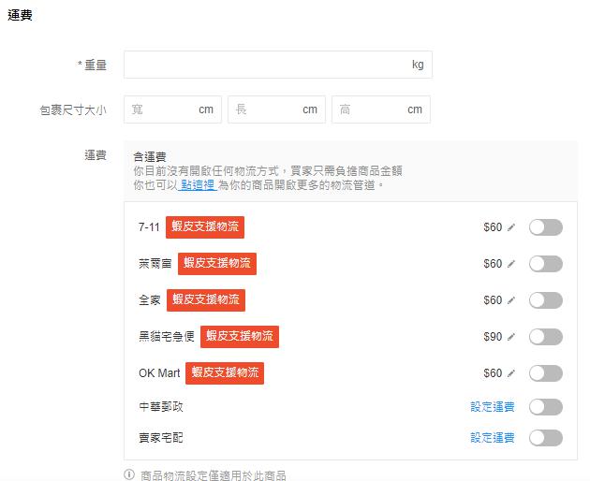
Task: Enable the 萊爾富 shipping toggle
Action: pos(546,264)
